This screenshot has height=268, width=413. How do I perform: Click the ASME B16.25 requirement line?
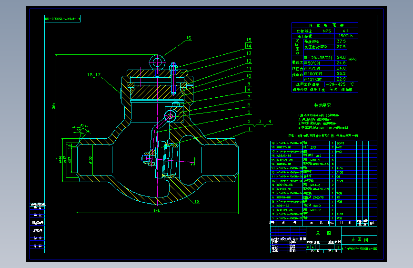coord(323,128)
